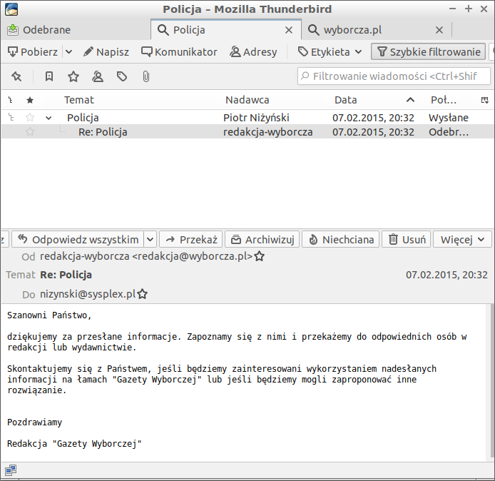Click the star column header icon

tap(30, 101)
